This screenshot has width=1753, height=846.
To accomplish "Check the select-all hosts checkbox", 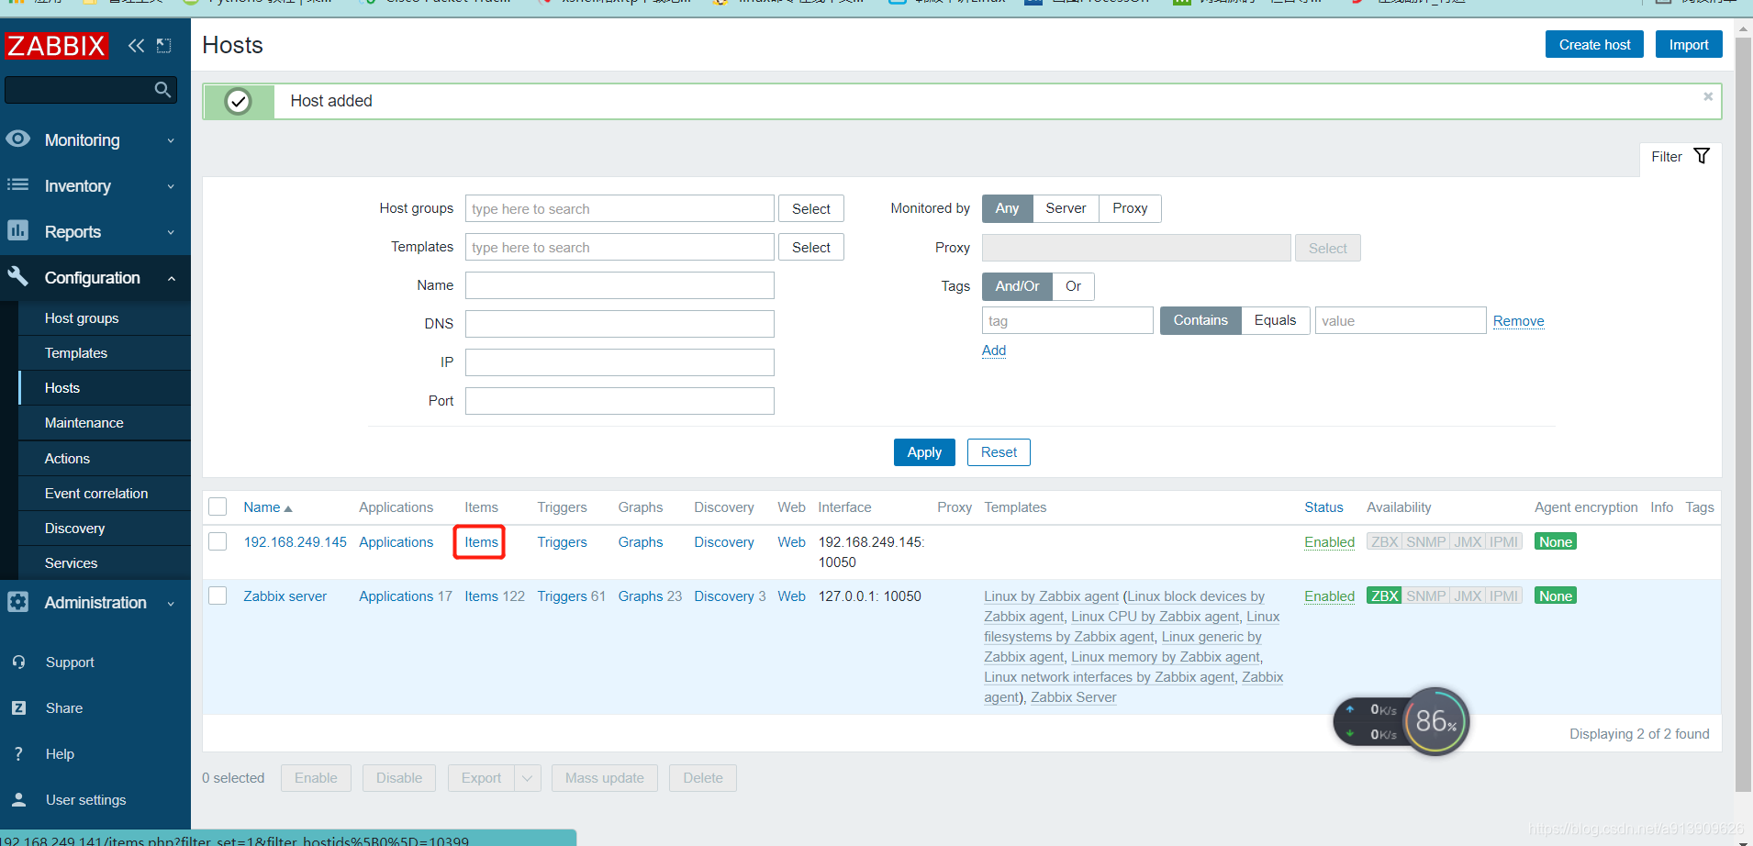I will pyautogui.click(x=218, y=506).
